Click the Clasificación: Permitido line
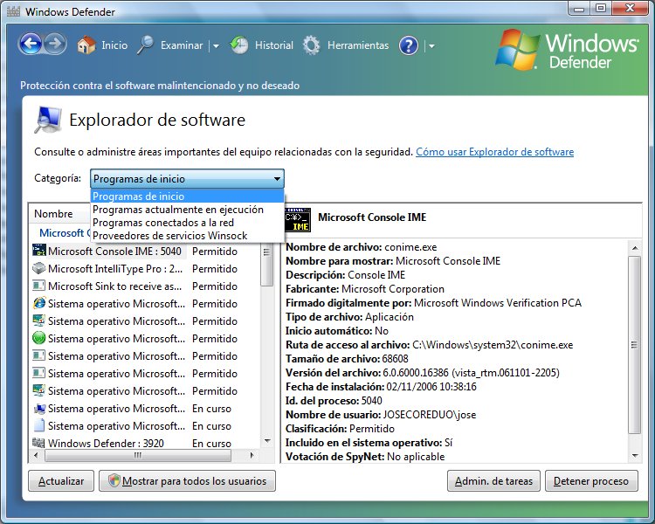The image size is (655, 524). pyautogui.click(x=340, y=428)
